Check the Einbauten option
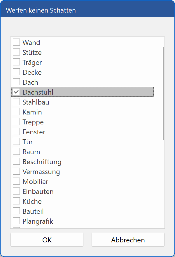This screenshot has height=257, width=175. click(16, 191)
